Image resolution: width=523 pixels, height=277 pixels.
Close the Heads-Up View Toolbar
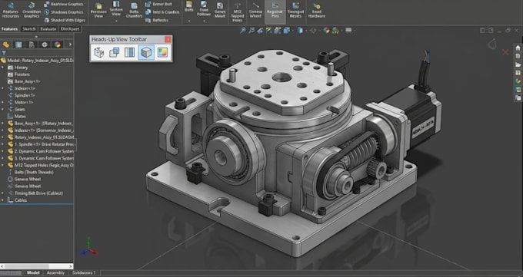click(168, 40)
